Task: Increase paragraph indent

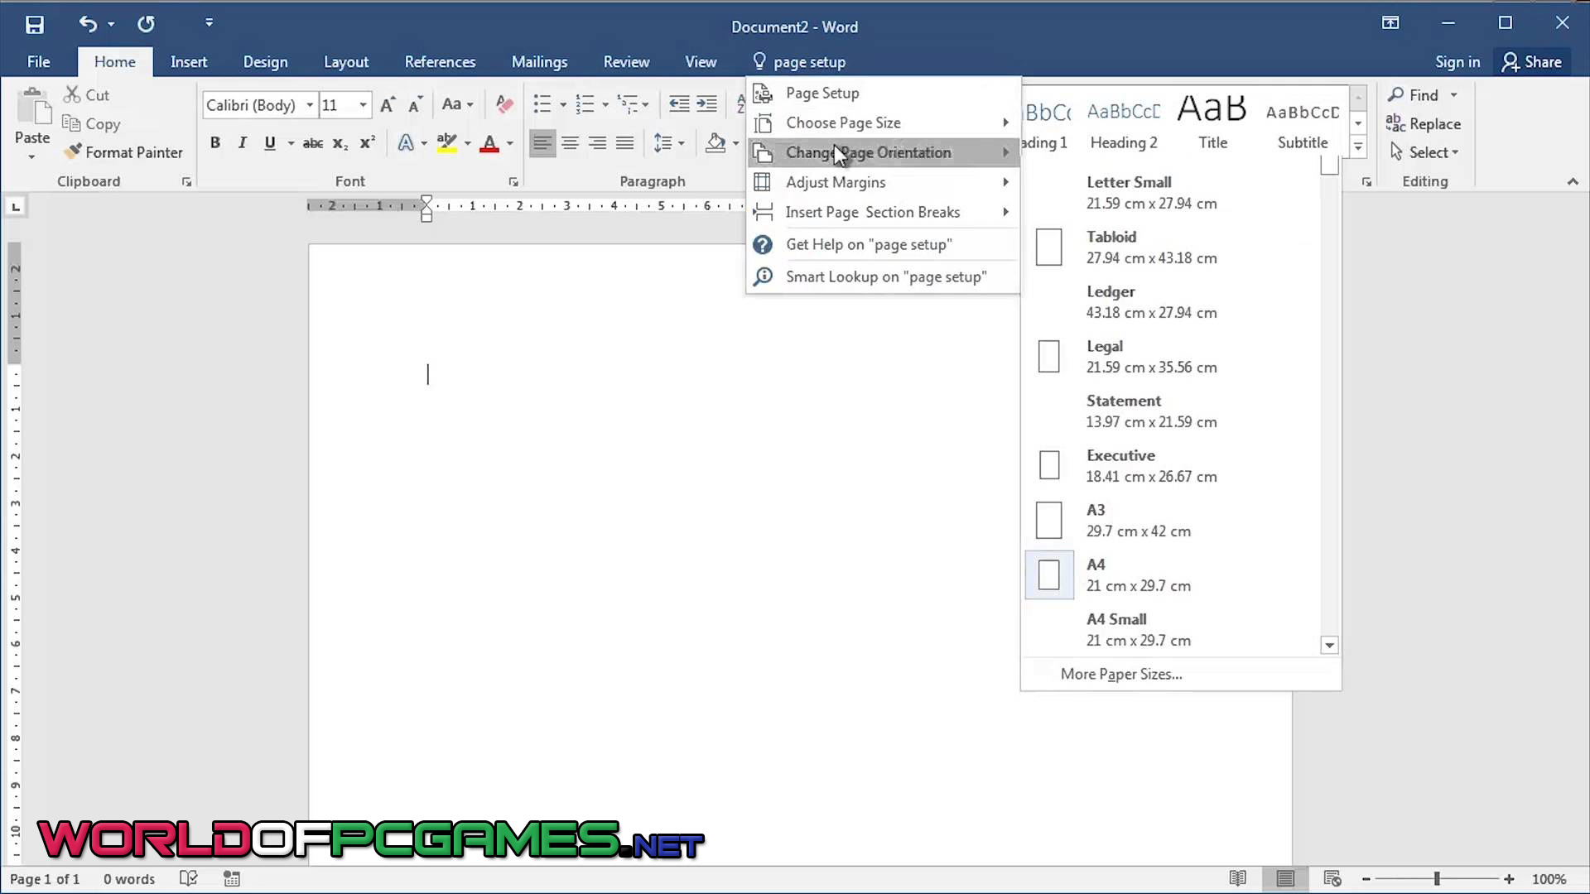Action: tap(706, 104)
